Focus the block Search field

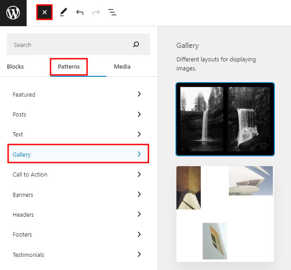pyautogui.click(x=68, y=45)
